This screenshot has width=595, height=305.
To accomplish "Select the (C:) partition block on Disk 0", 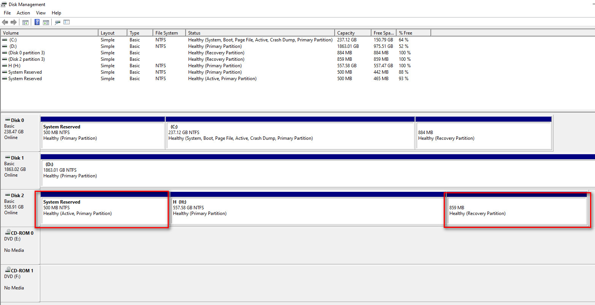I will pos(290,136).
